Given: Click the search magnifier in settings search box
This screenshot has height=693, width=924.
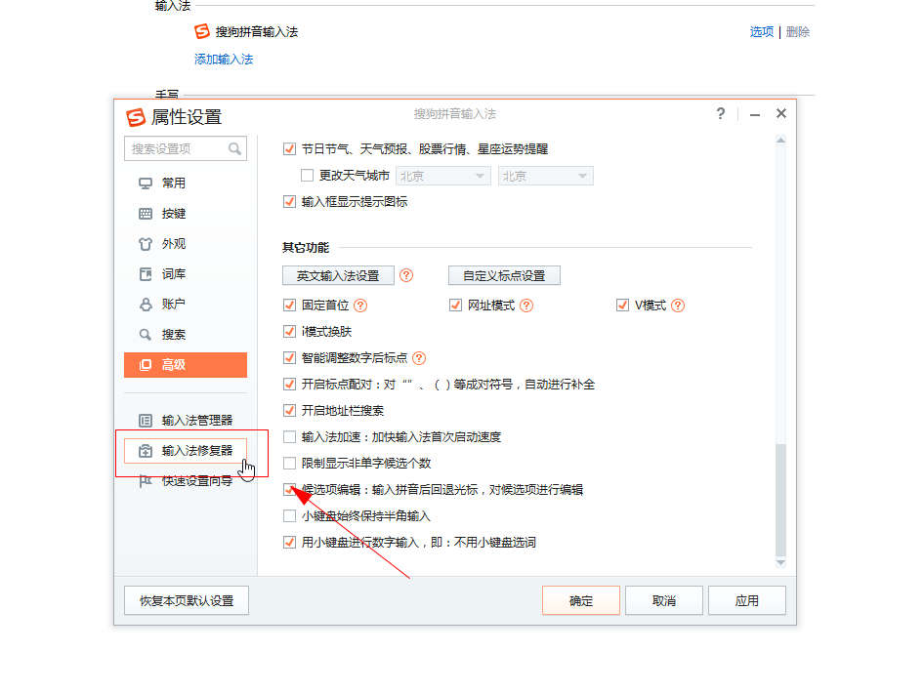Looking at the screenshot, I should click(234, 149).
